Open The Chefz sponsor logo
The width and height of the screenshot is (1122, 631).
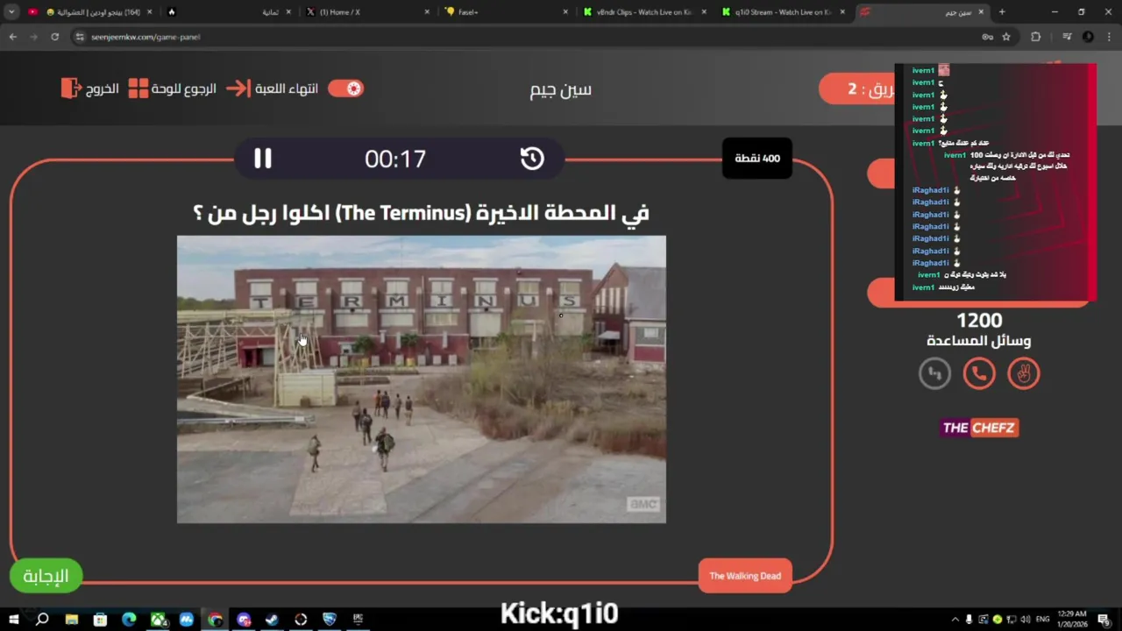979,428
